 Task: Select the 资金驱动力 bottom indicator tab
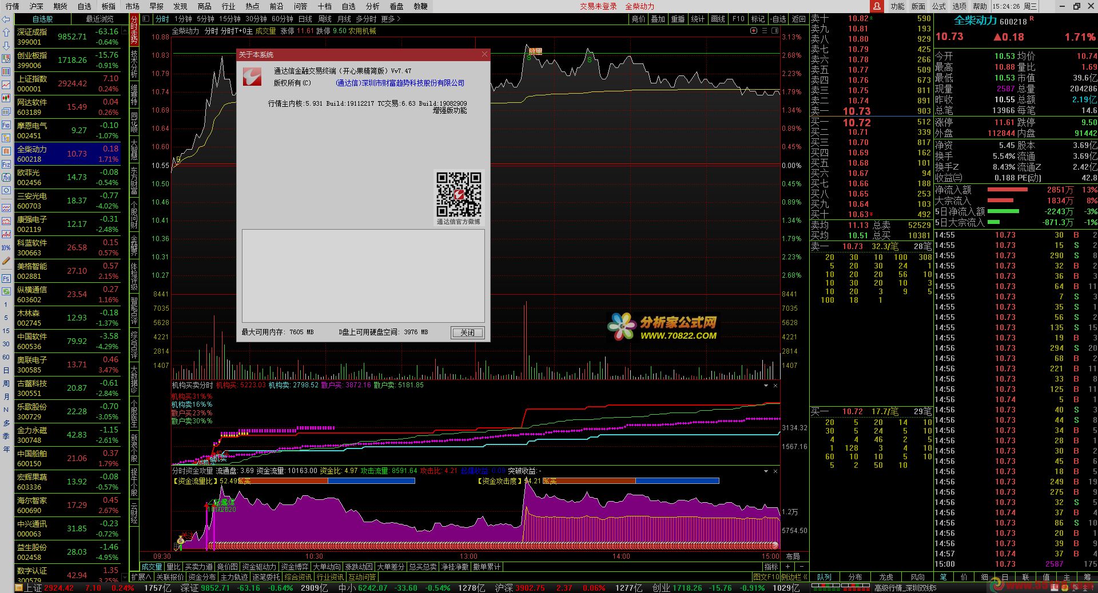coord(259,567)
